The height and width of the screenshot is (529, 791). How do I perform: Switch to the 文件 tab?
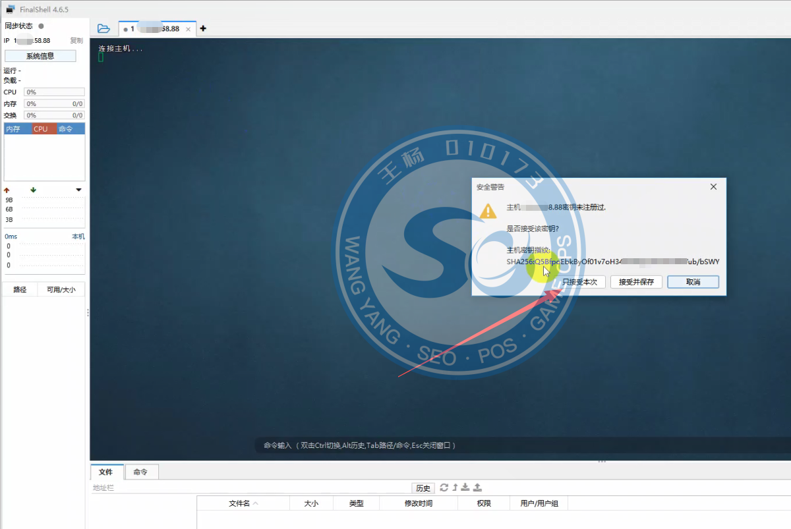[x=106, y=472]
